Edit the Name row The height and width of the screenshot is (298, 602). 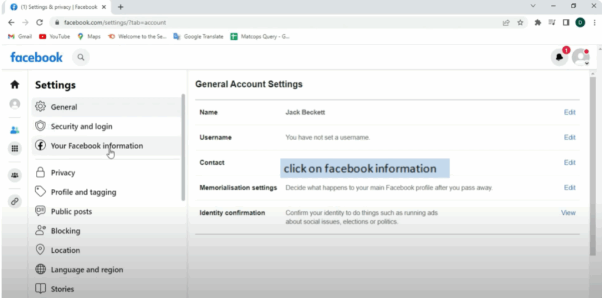[x=569, y=112]
